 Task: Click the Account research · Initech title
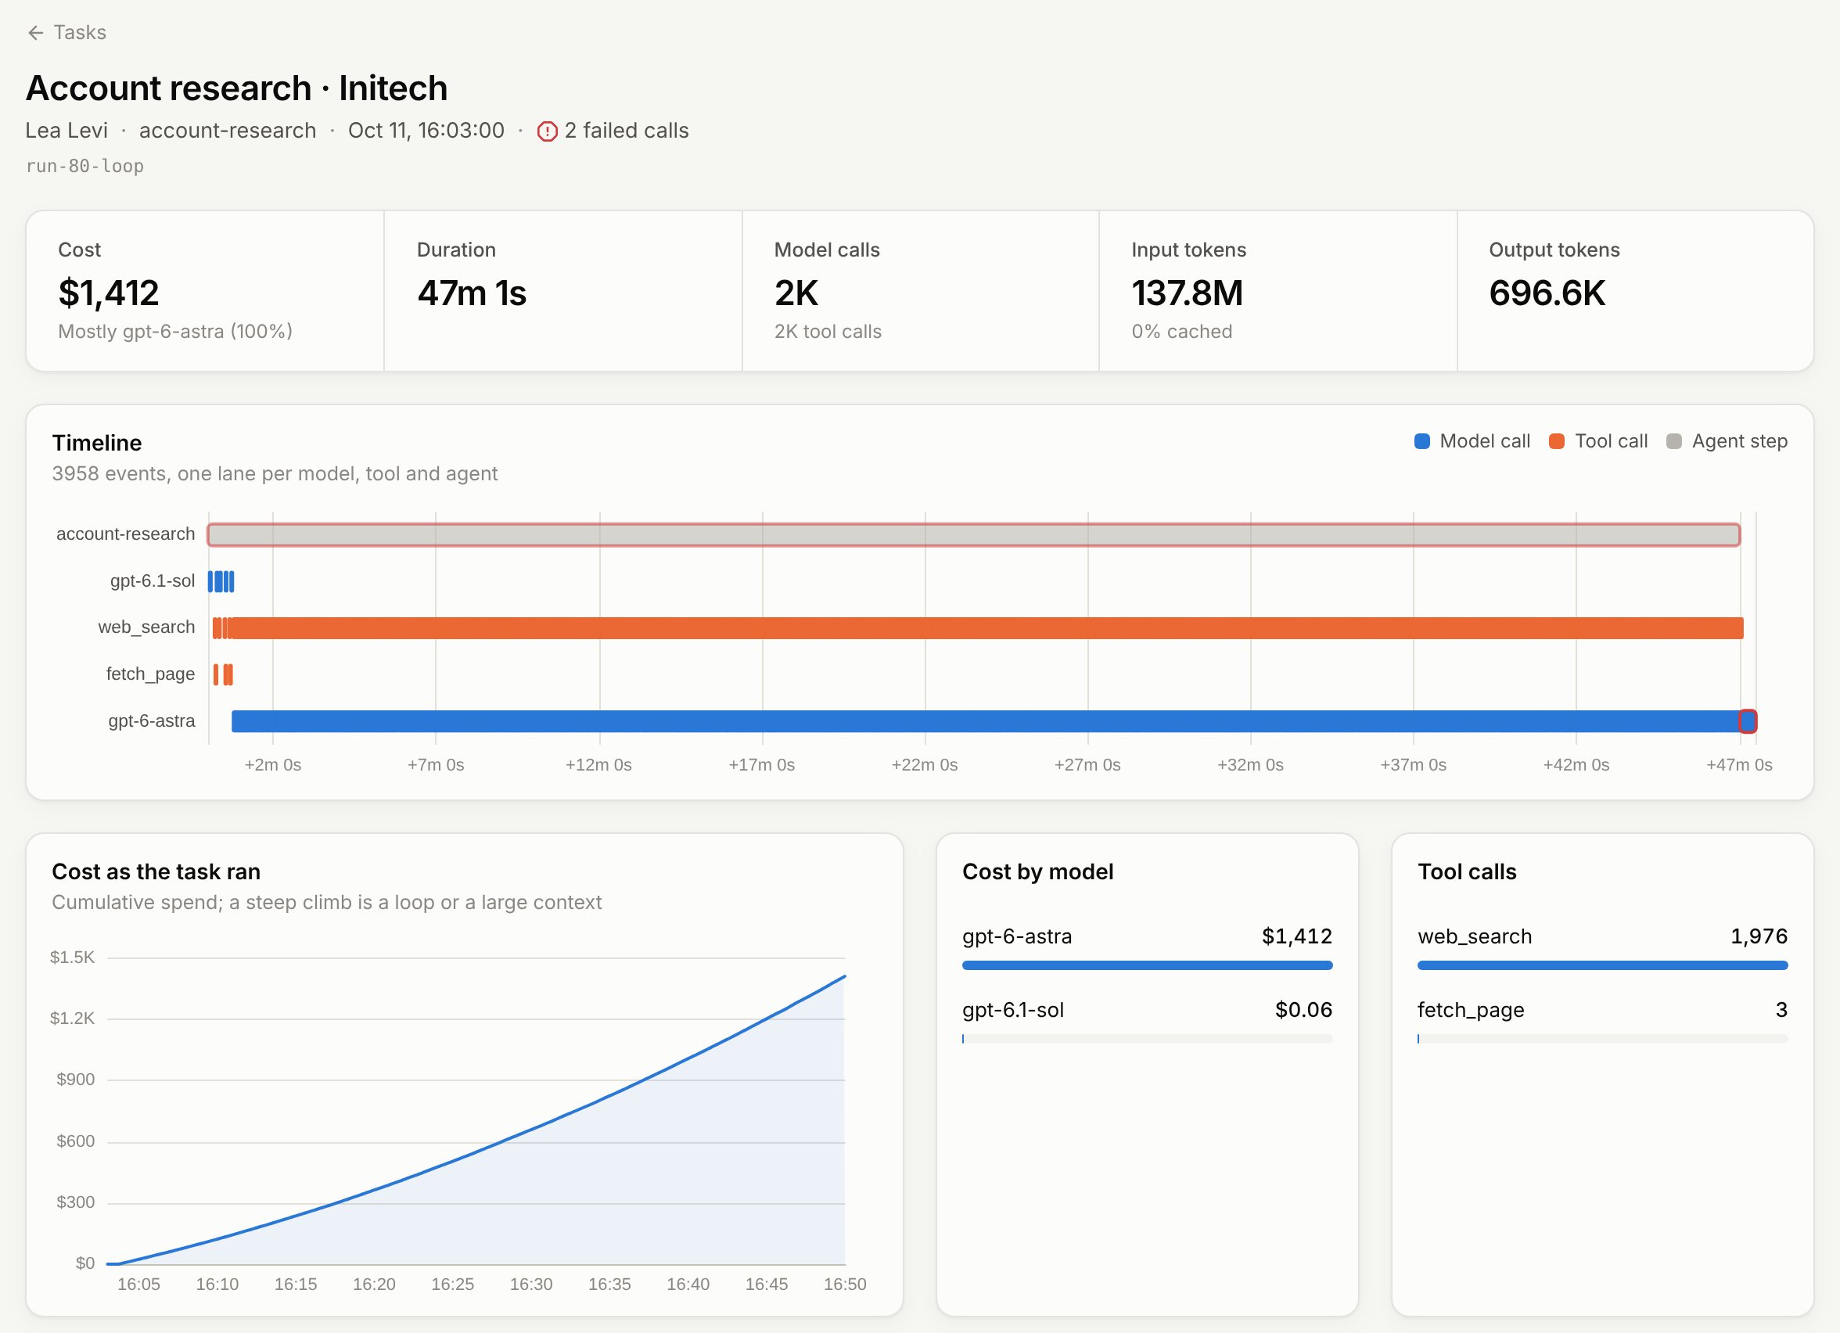(237, 88)
